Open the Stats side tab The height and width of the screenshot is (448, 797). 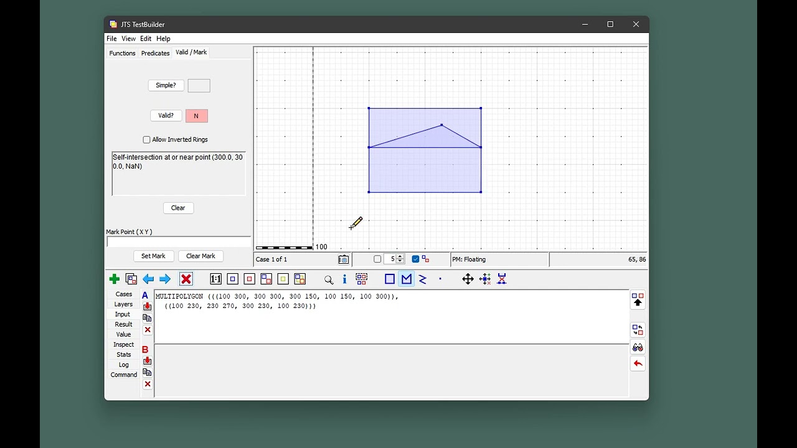click(x=123, y=355)
